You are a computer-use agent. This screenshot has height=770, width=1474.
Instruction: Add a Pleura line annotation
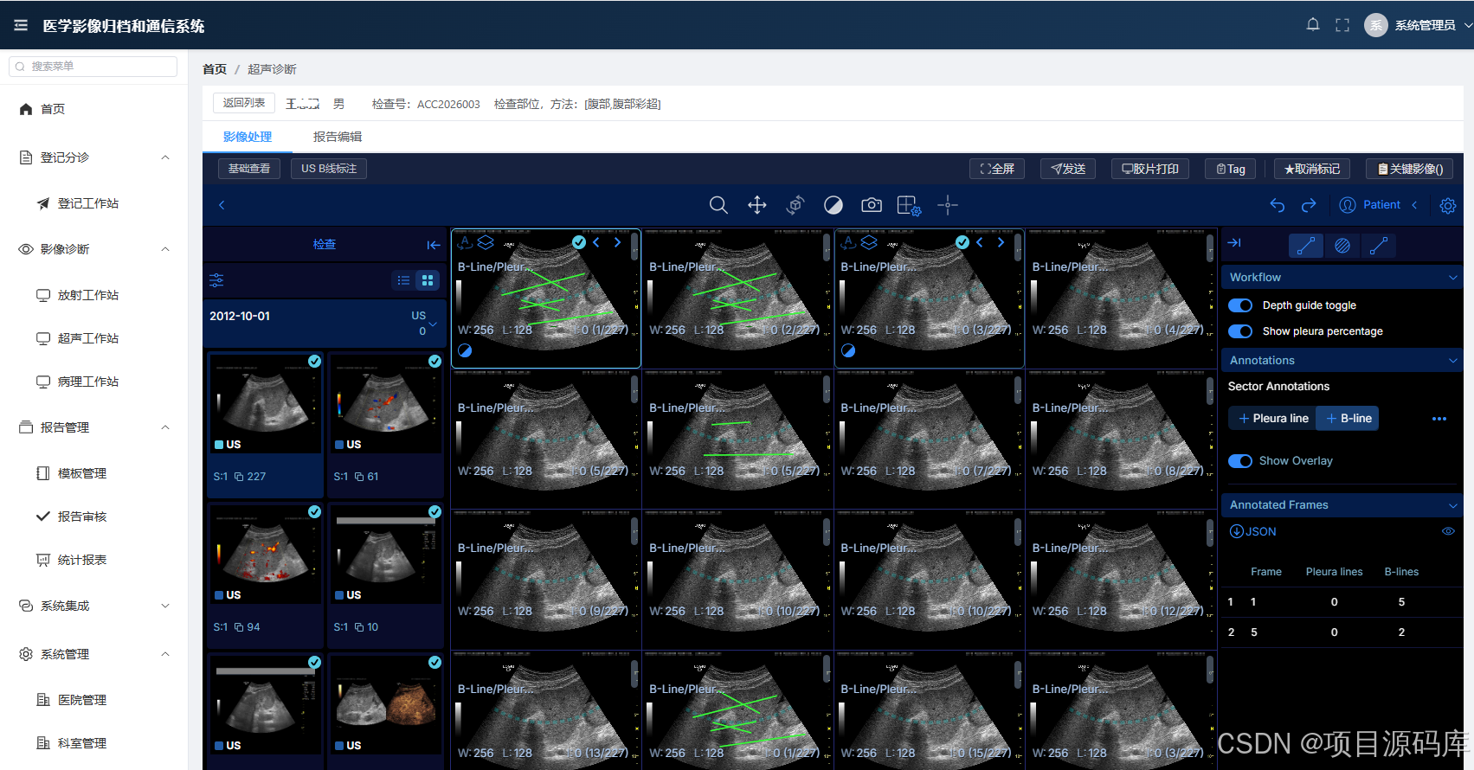(x=1272, y=419)
